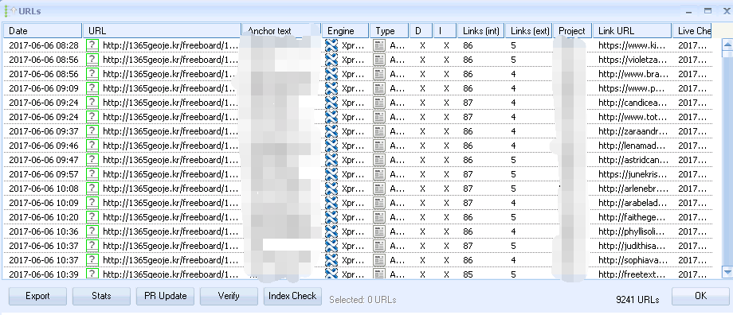Select the link URL cell starting http://lenamad
Viewport: 733px width, 315px height.
coord(633,146)
